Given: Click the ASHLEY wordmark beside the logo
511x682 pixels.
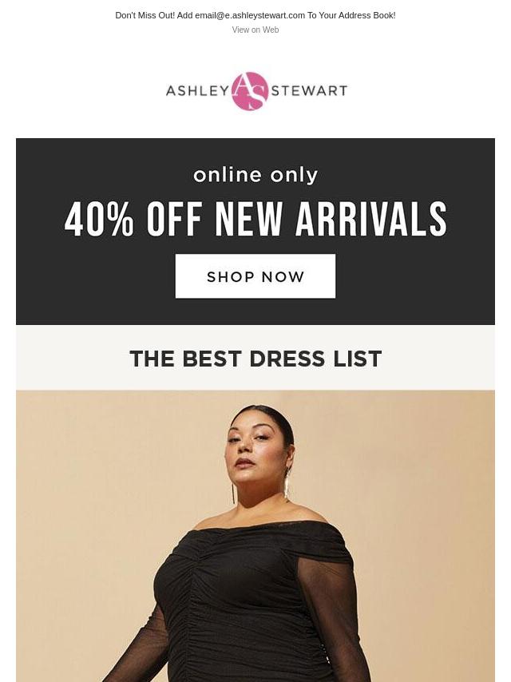Looking at the screenshot, I should pyautogui.click(x=197, y=91).
